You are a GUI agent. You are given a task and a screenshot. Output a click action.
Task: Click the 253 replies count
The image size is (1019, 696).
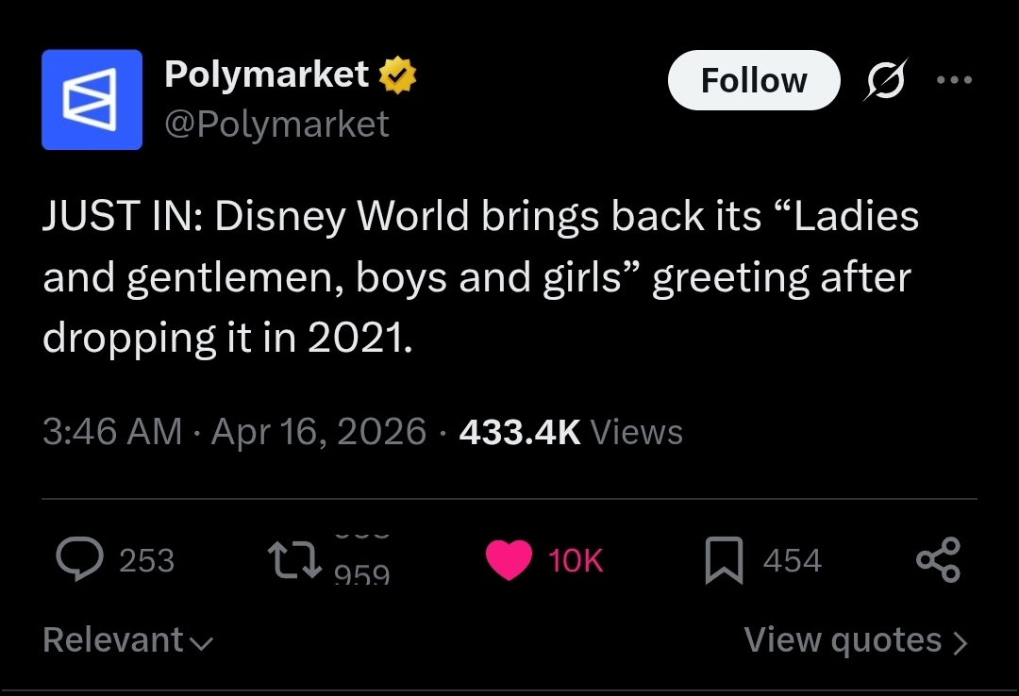tap(147, 560)
